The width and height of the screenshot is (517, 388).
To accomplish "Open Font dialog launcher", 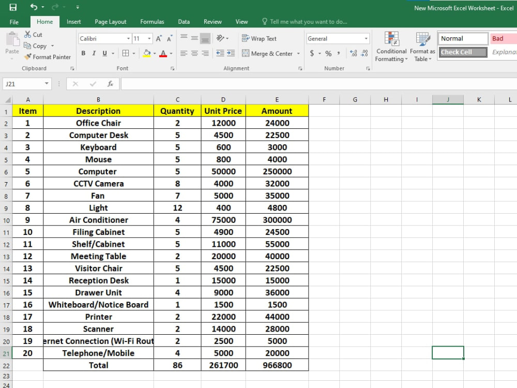I will pyautogui.click(x=173, y=69).
